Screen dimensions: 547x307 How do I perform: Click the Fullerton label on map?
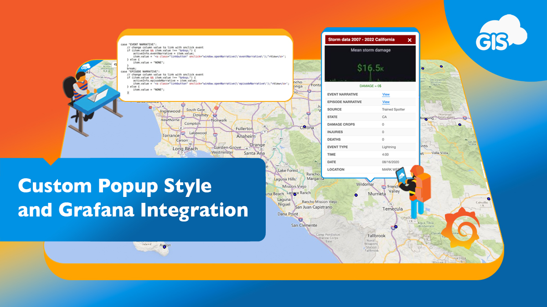tap(244, 129)
